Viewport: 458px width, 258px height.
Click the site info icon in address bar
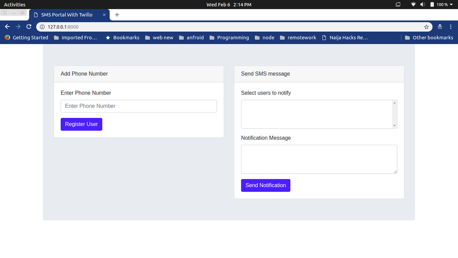(x=42, y=27)
